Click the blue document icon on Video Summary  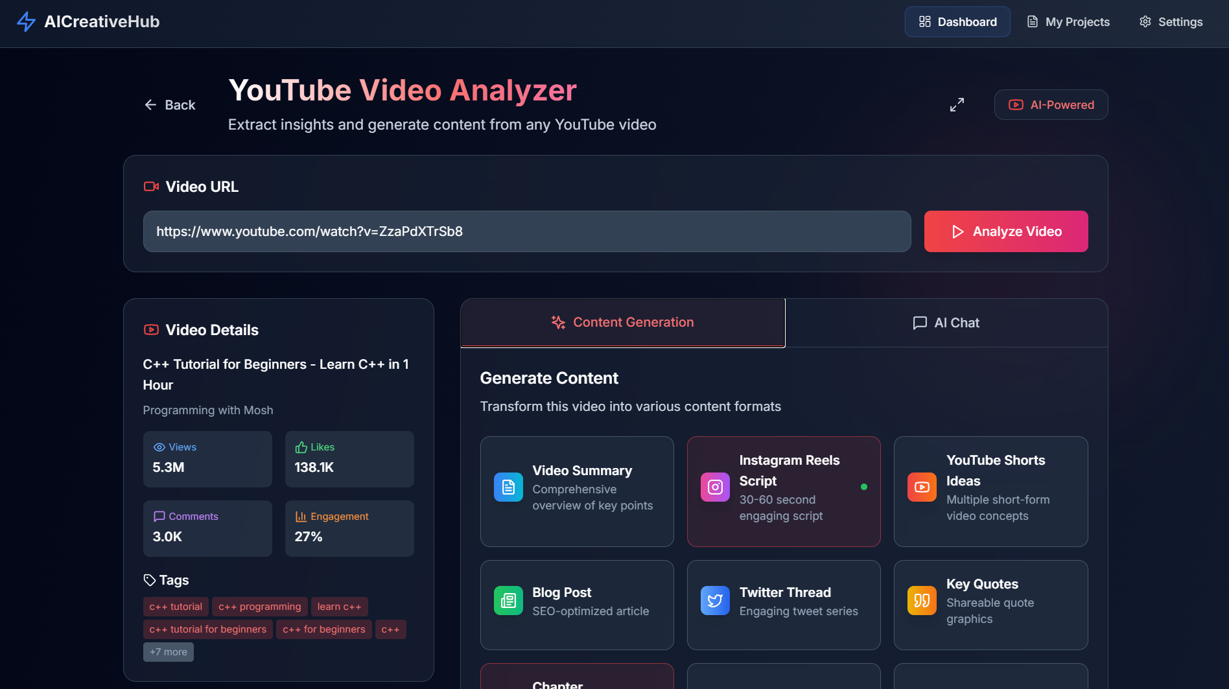coord(508,487)
